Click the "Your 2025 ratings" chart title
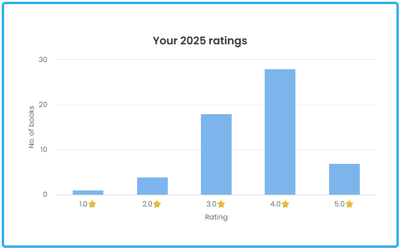 coord(200,41)
